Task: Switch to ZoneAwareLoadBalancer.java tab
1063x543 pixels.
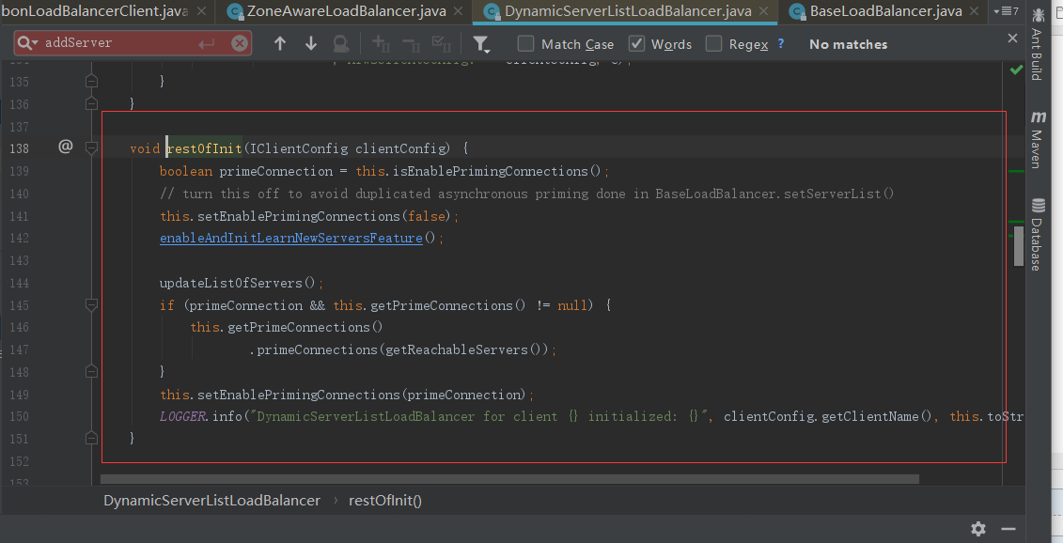Action: tap(346, 11)
